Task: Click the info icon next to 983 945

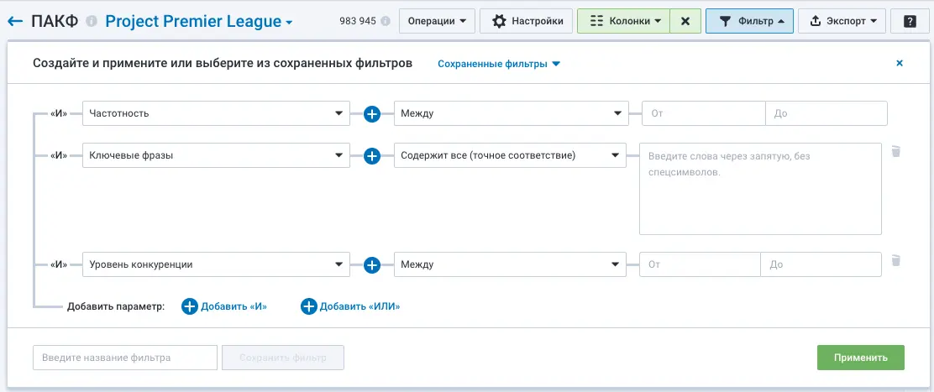Action: click(386, 22)
